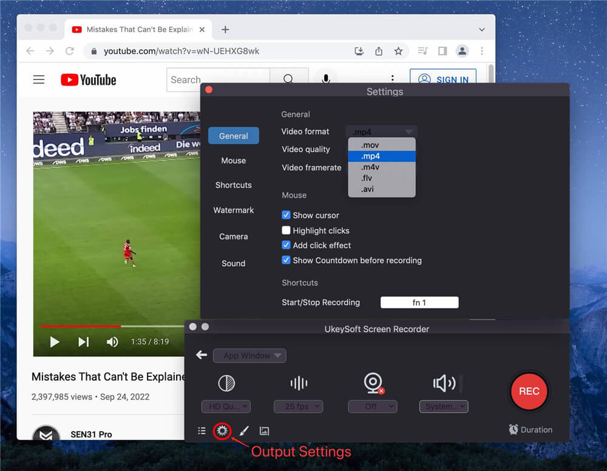607x471 pixels.
Task: Switch to the Mouse settings tab
Action: pyautogui.click(x=234, y=161)
